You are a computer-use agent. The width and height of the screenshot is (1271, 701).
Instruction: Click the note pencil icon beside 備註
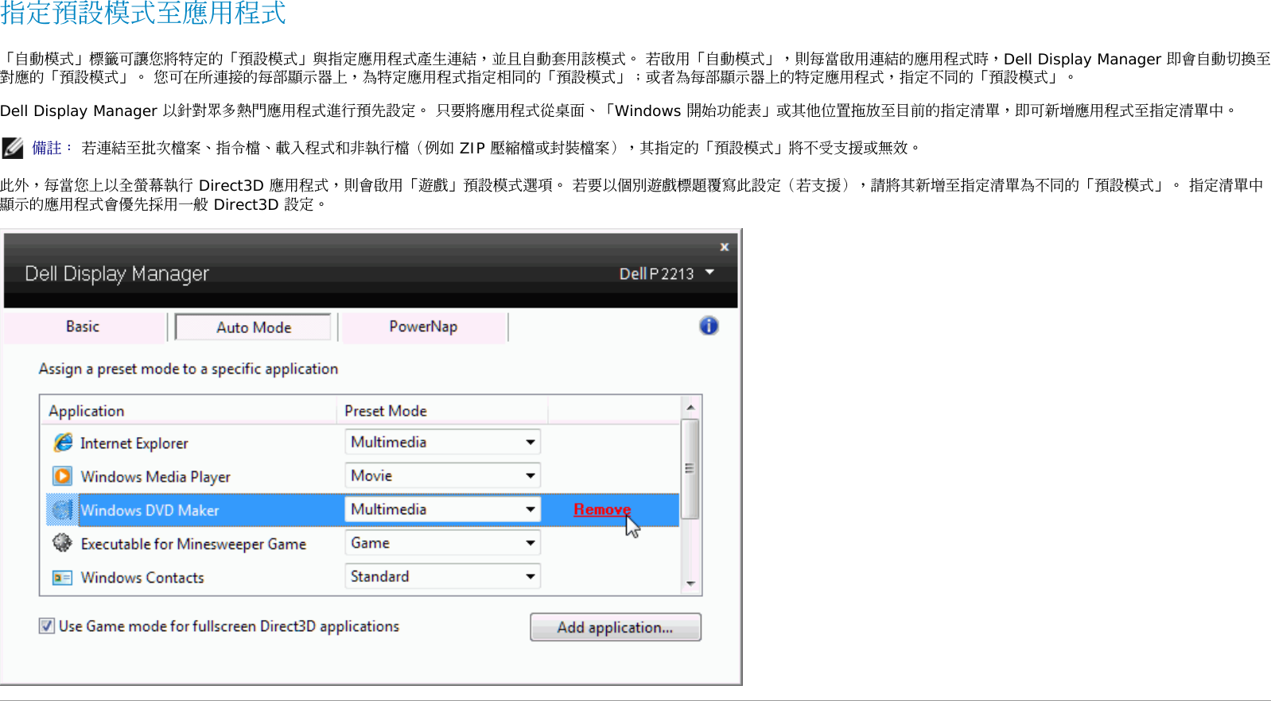13,148
